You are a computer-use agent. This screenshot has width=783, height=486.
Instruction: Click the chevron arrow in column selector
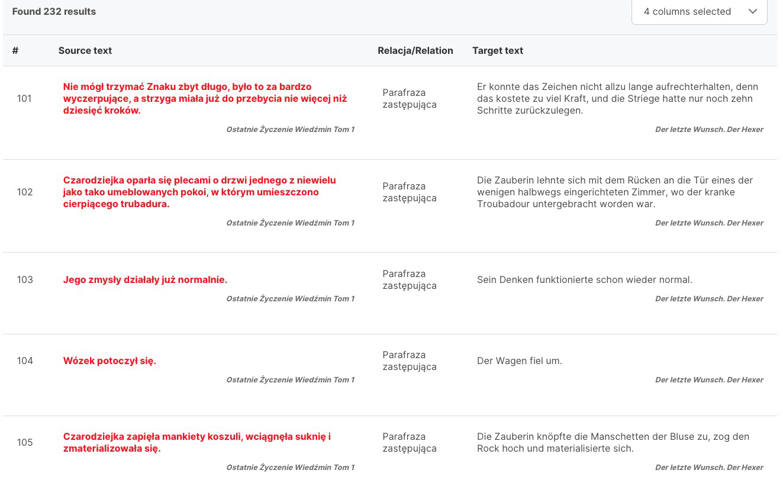tap(753, 12)
